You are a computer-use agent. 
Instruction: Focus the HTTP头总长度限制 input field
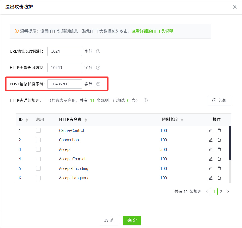click(x=65, y=68)
